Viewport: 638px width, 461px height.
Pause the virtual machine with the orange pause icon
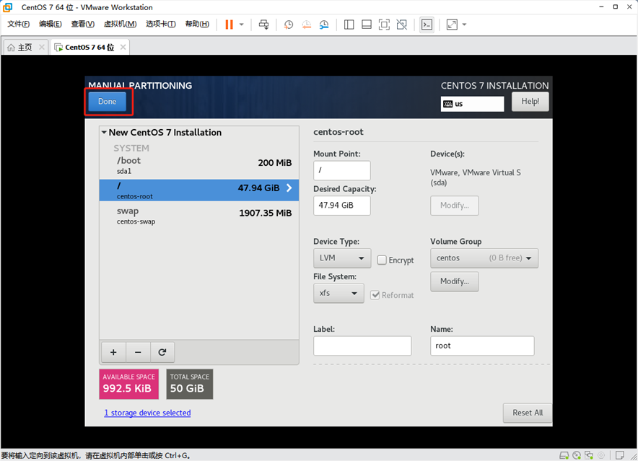click(x=229, y=25)
